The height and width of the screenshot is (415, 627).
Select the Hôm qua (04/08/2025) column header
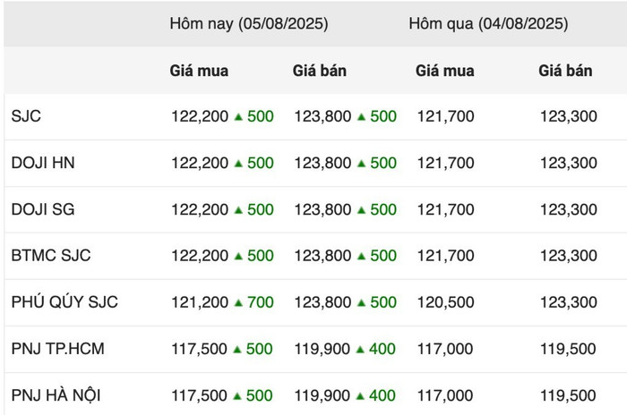click(x=488, y=23)
